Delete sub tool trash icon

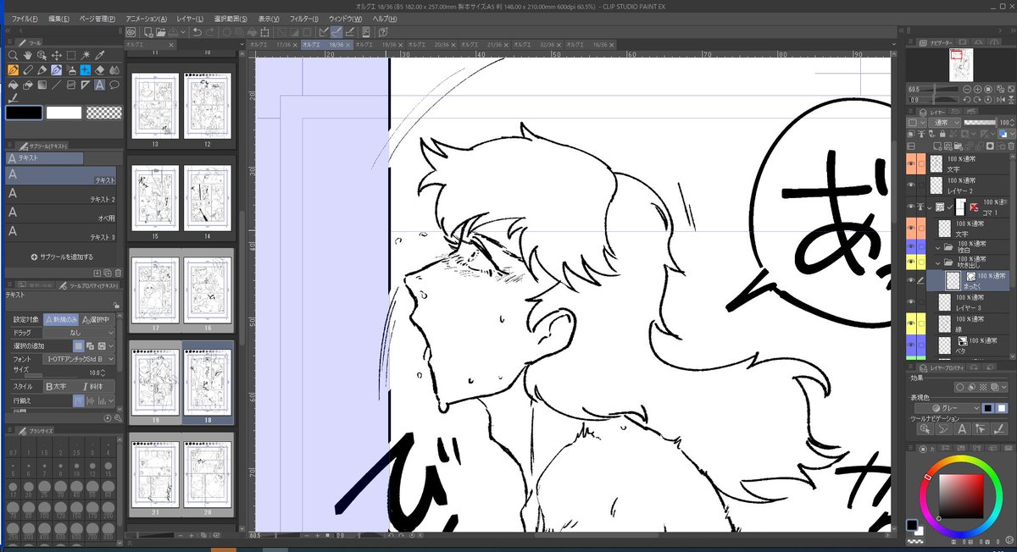(118, 273)
